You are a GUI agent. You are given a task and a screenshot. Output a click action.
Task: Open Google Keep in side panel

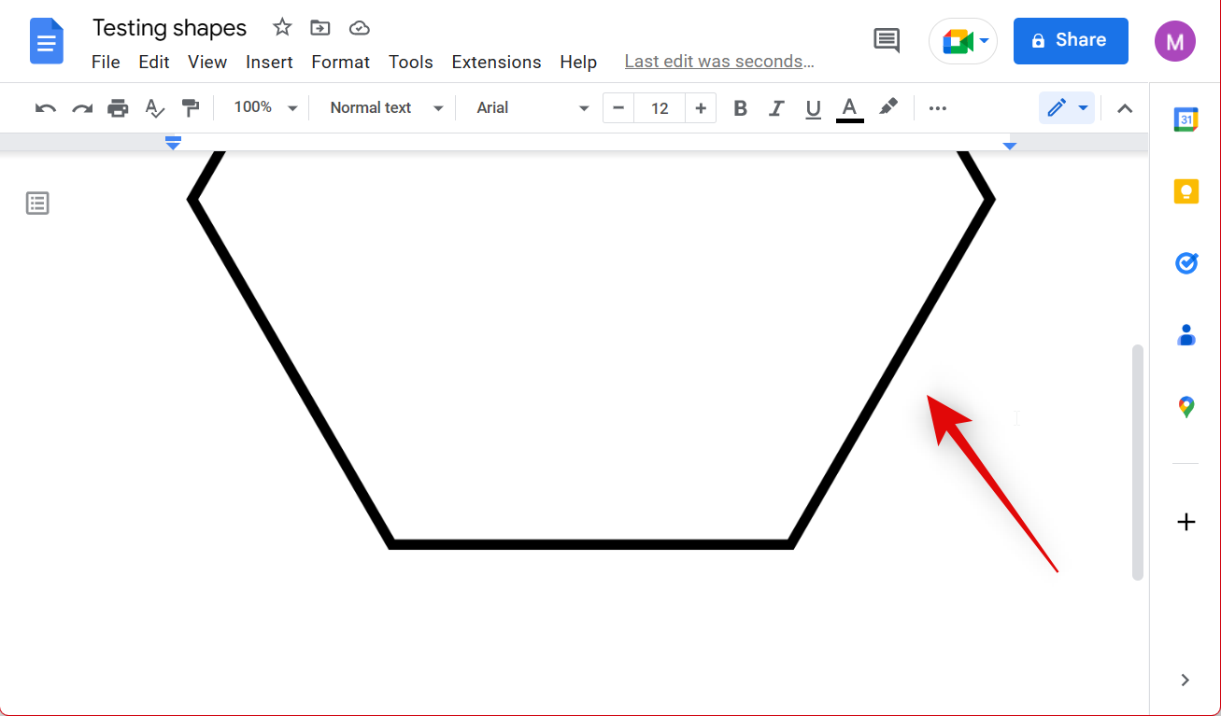[1186, 191]
